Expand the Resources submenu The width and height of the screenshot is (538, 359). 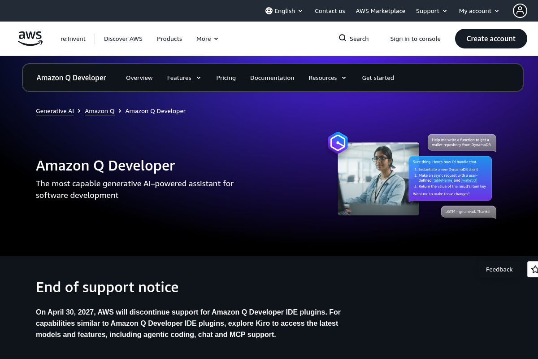[327, 78]
